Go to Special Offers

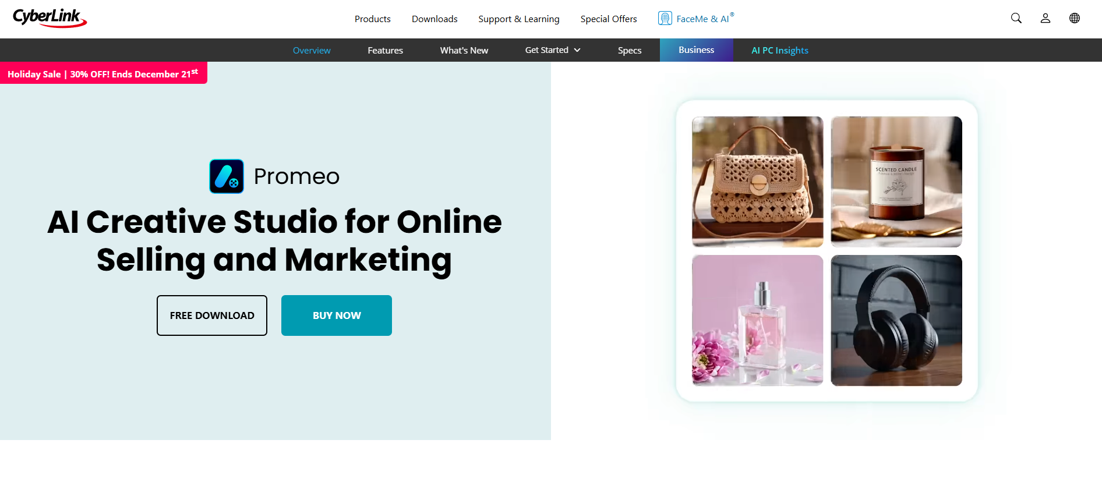pyautogui.click(x=608, y=19)
